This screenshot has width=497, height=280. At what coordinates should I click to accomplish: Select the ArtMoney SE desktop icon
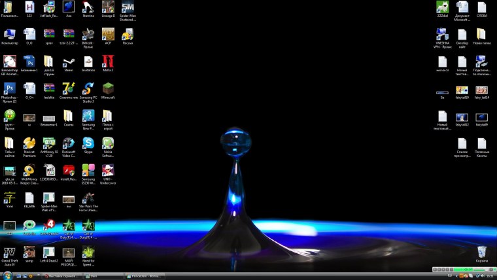click(49, 143)
